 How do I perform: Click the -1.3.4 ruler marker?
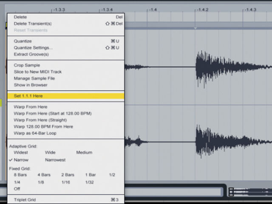click(107, 10)
